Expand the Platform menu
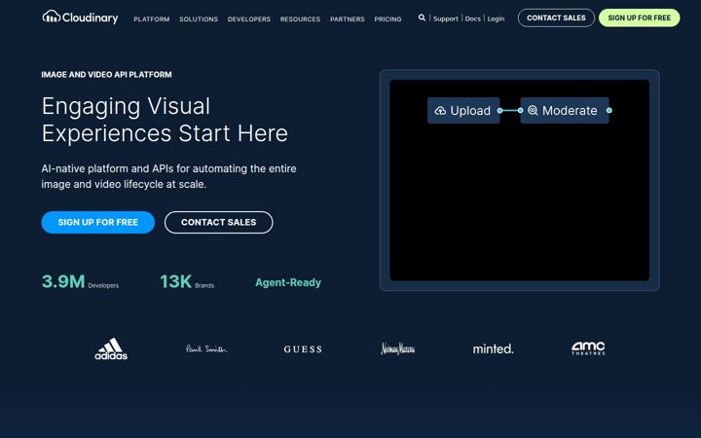Image resolution: width=701 pixels, height=438 pixels. 152,19
